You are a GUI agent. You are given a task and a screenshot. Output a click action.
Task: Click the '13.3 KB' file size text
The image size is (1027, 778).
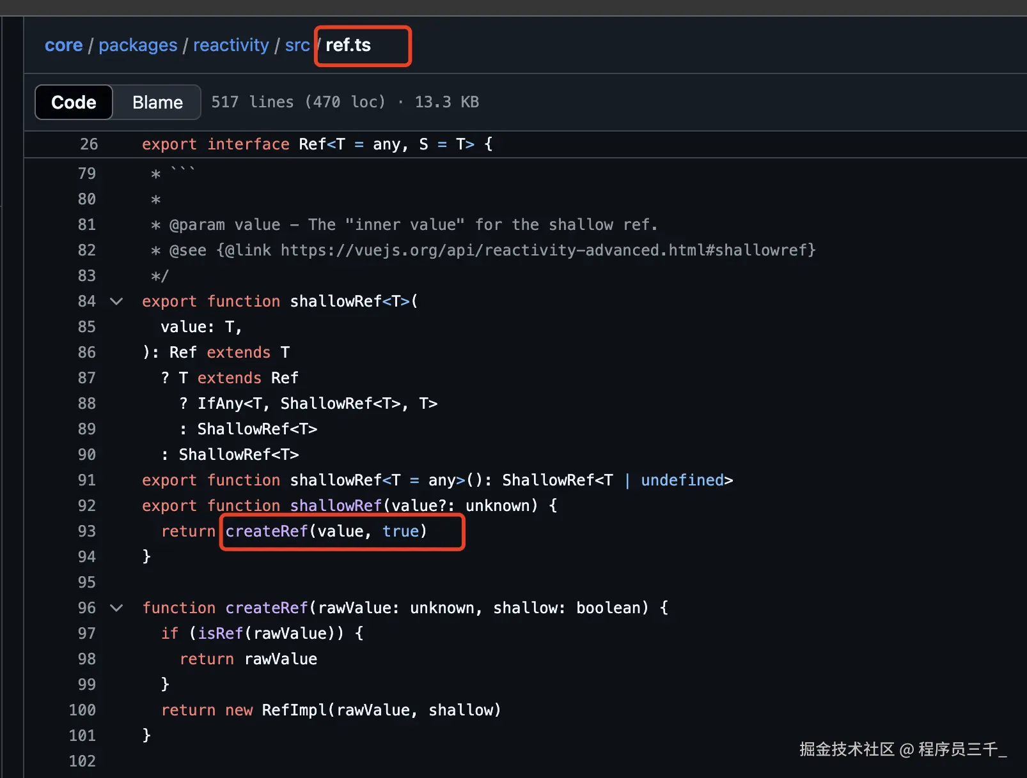pyautogui.click(x=447, y=102)
